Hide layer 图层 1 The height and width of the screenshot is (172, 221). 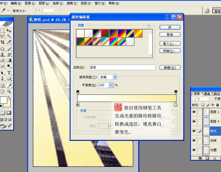pyautogui.click(x=194, y=112)
